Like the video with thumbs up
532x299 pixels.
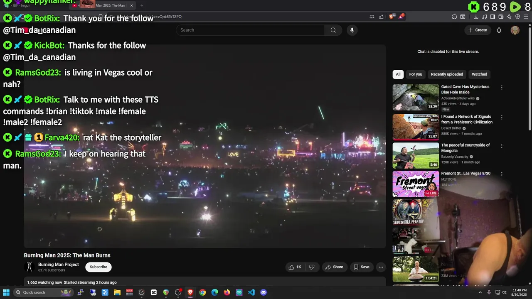(295, 267)
